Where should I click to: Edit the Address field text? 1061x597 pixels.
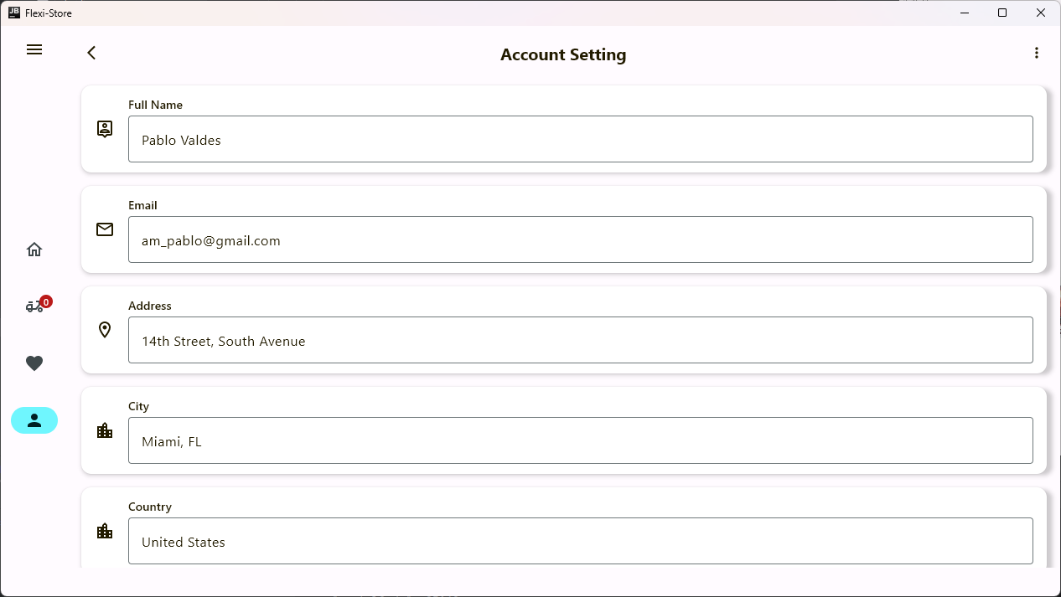[580, 340]
